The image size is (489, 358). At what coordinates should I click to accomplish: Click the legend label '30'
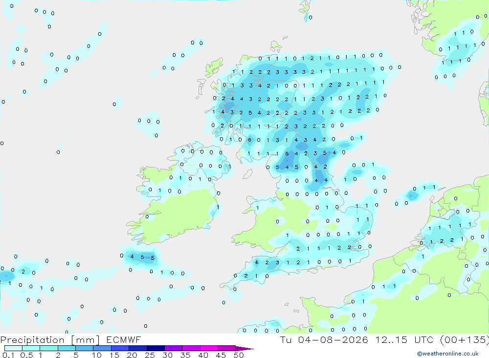click(x=168, y=355)
